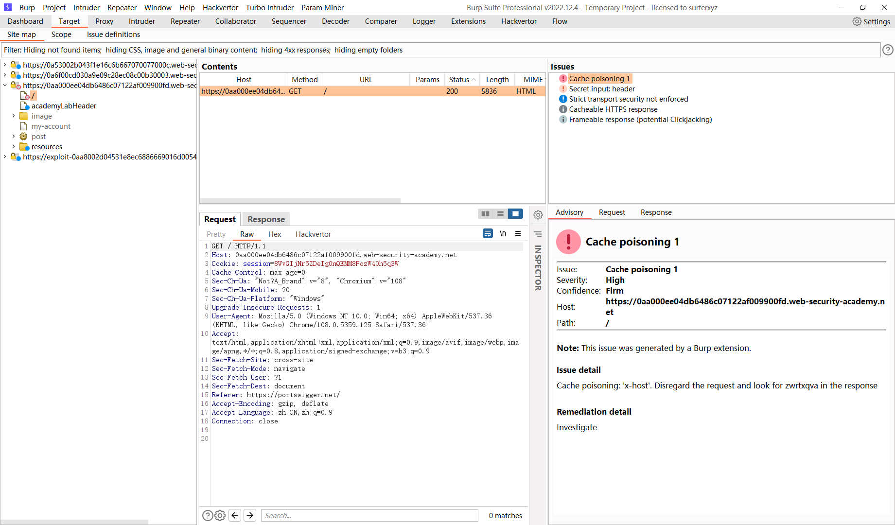This screenshot has height=525, width=895.
Task: Expand the 0a53002b043f host node
Action: tap(5, 65)
